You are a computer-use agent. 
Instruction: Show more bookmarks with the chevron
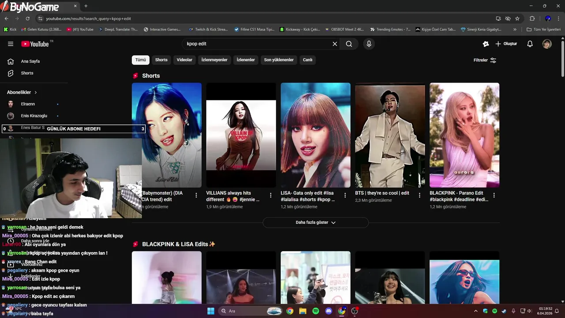(x=515, y=30)
